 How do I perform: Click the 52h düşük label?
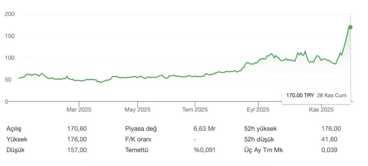point(259,139)
